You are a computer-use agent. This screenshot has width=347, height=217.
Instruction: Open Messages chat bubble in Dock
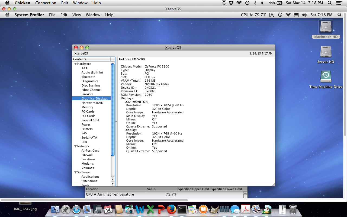[235, 209]
